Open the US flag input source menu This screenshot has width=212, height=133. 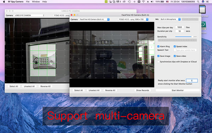(167, 2)
